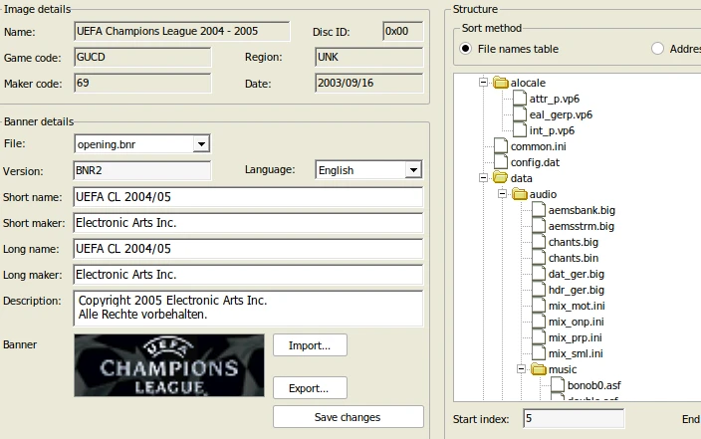701x439 pixels.
Task: Open the Language dropdown showing English
Action: 413,170
